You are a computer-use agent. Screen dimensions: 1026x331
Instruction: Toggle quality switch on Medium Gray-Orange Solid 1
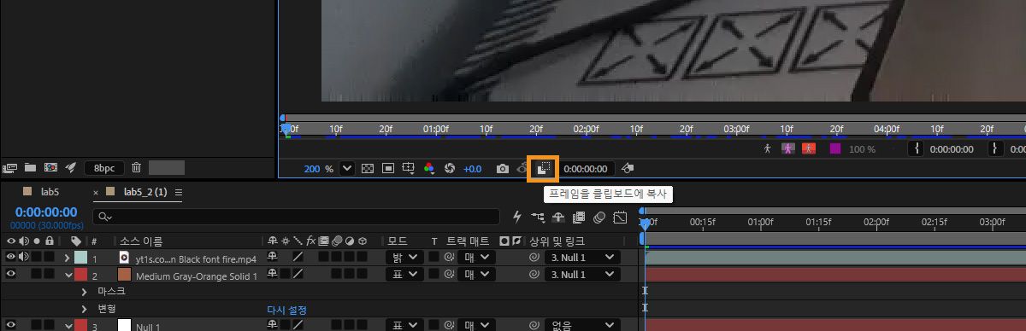click(x=298, y=273)
